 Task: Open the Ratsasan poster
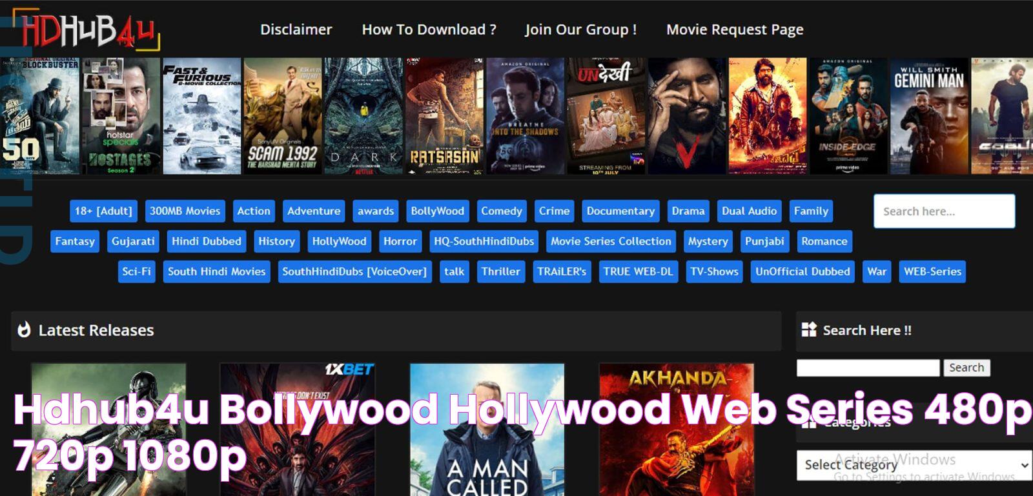444,116
